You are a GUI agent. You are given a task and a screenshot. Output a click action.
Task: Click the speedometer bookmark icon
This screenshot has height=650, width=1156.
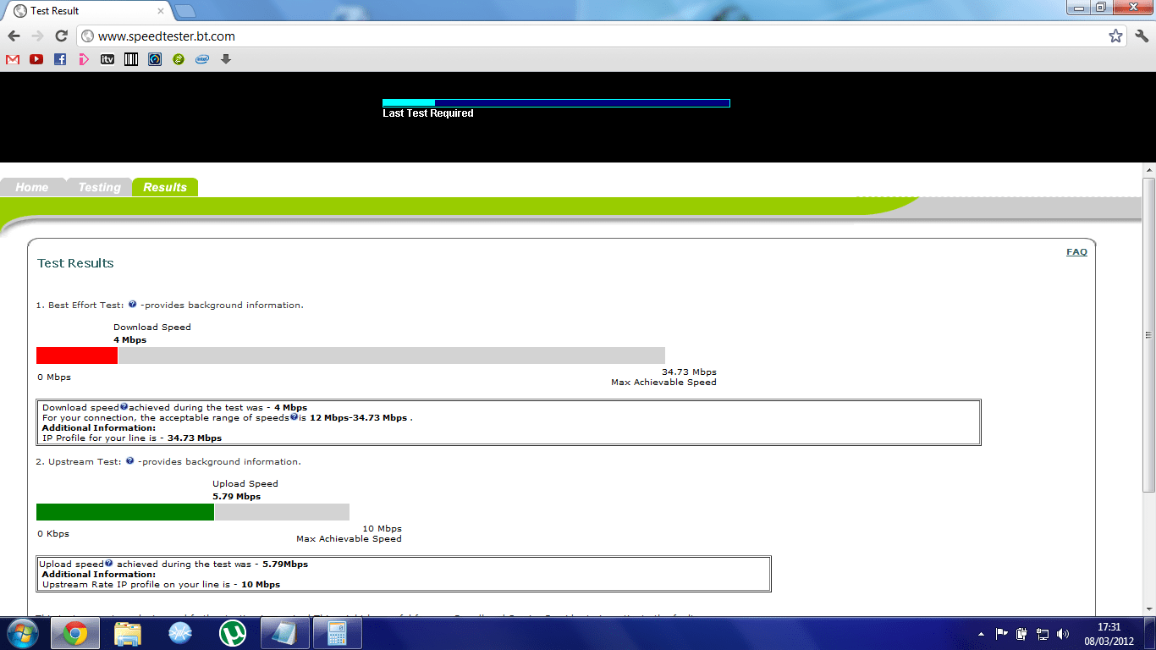(x=154, y=59)
